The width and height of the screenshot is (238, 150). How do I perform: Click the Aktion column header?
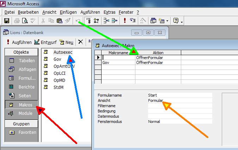point(158,53)
